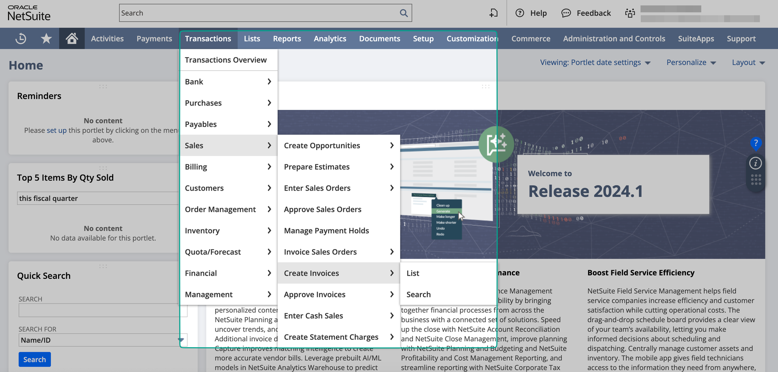Click the blue Search button
778x372 pixels.
tap(35, 360)
